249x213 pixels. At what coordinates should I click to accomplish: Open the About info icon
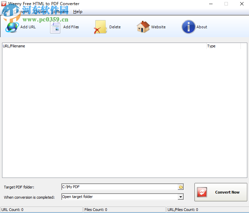click(x=188, y=27)
